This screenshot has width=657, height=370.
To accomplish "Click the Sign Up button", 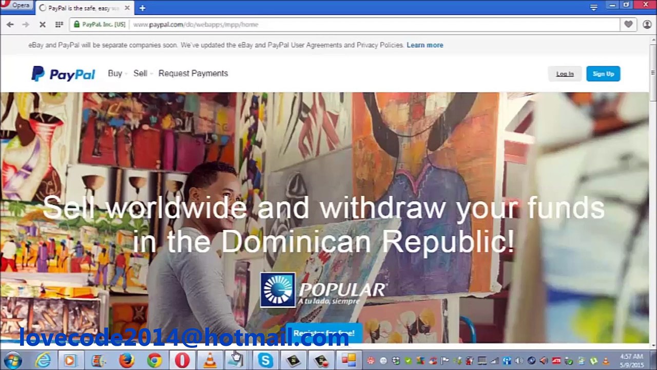I will [x=603, y=74].
